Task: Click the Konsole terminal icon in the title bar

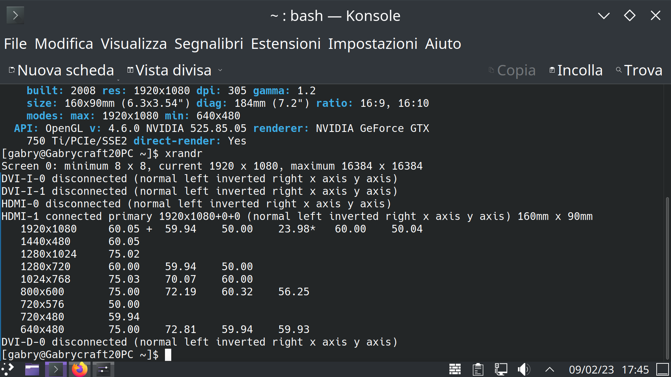Action: pos(15,15)
